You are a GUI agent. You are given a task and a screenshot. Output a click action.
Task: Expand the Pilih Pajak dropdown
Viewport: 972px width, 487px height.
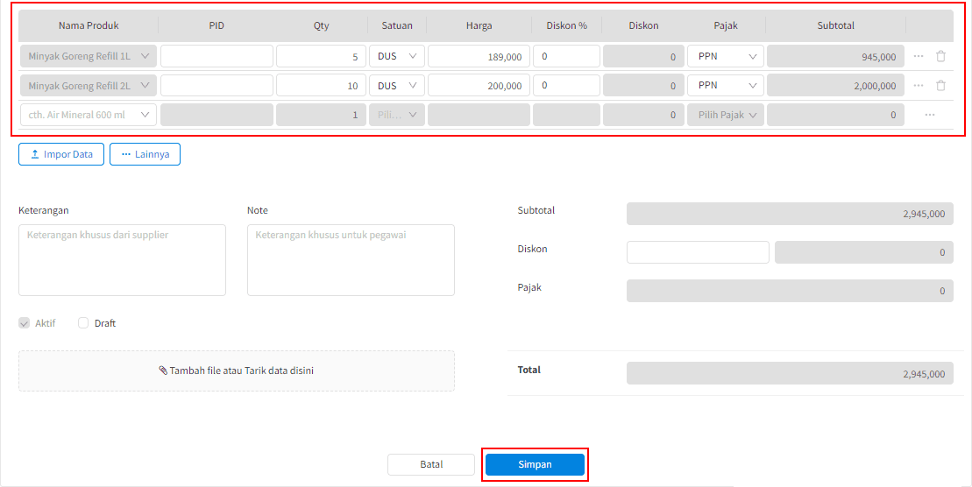[726, 115]
